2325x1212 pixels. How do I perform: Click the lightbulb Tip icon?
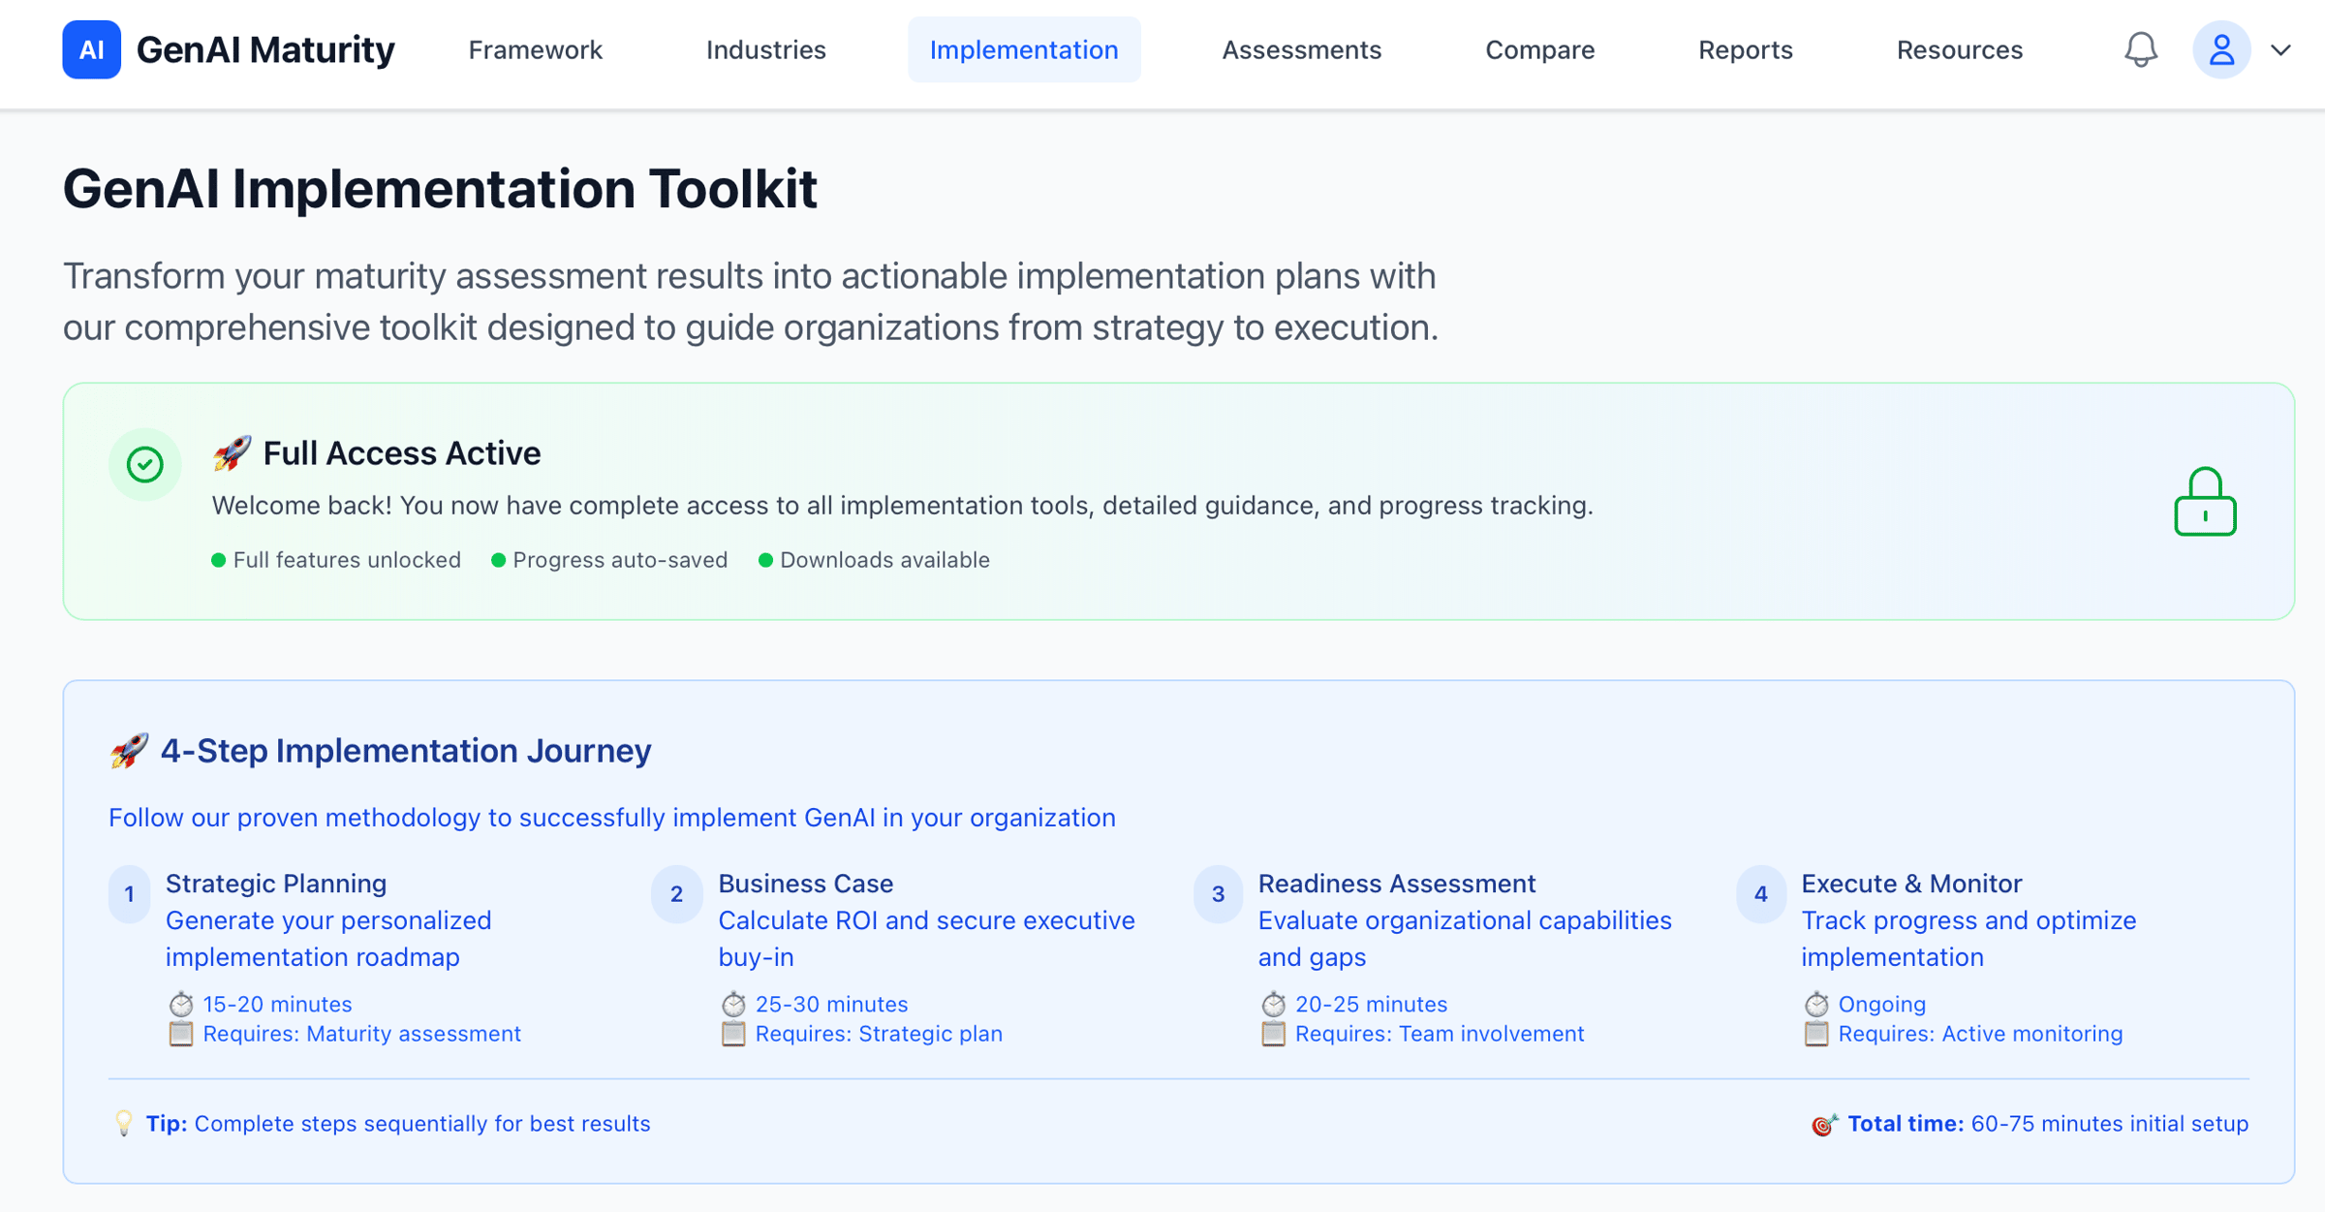(x=123, y=1123)
